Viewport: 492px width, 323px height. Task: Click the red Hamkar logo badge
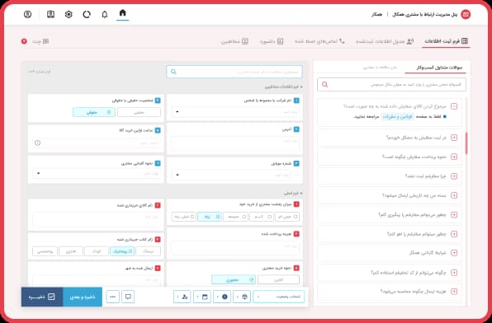click(x=466, y=14)
